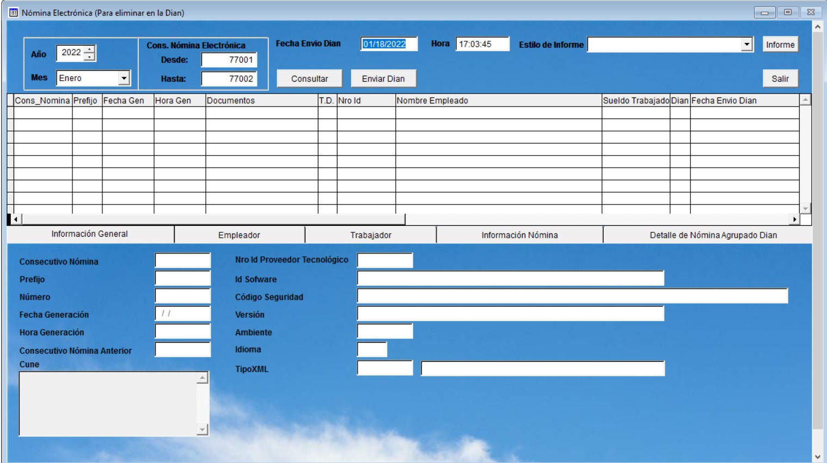Click the wide TipoXML description field
827x463 pixels.
pyautogui.click(x=543, y=368)
